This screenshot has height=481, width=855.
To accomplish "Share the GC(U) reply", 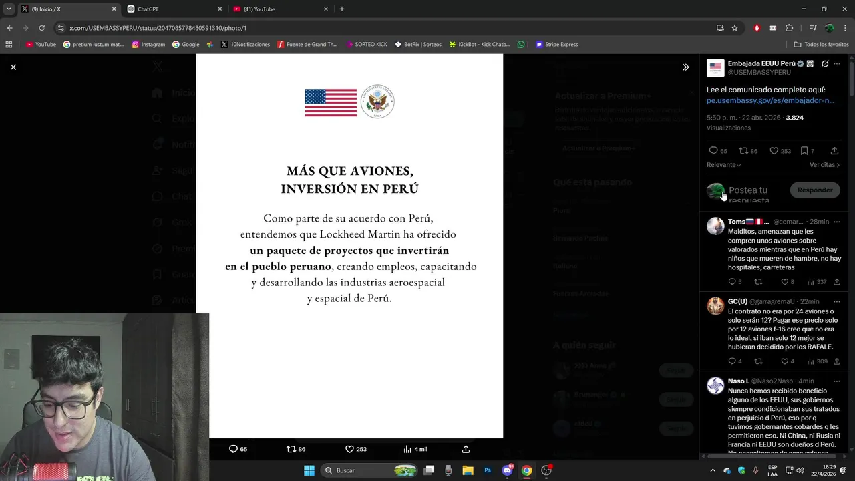I will 836,361.
